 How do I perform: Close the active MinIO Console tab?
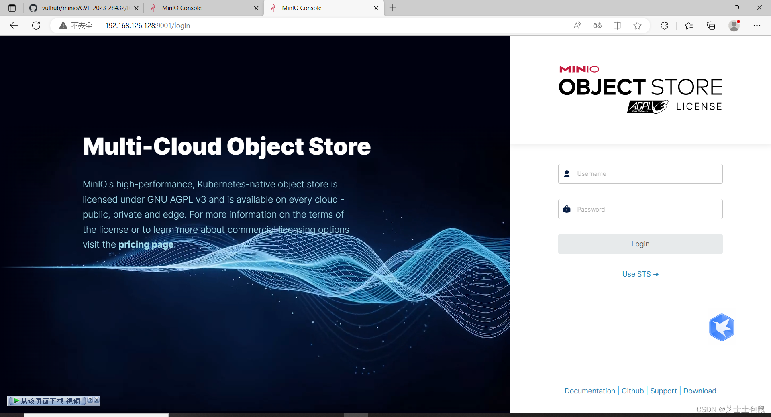tap(376, 8)
